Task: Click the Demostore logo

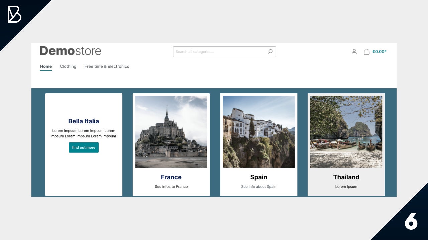Action: pos(70,51)
